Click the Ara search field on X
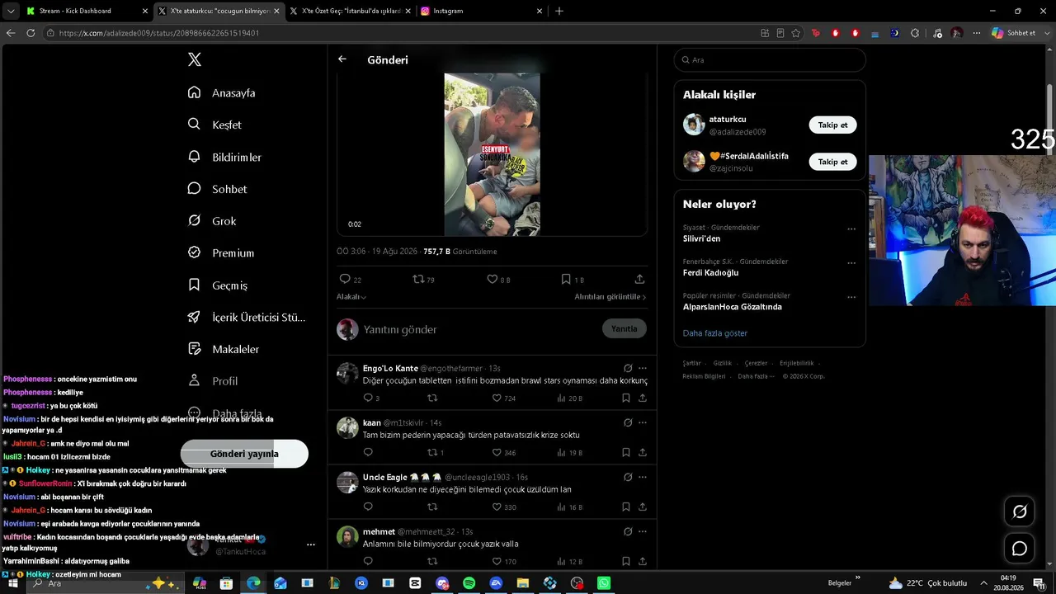The image size is (1056, 594). pos(770,60)
